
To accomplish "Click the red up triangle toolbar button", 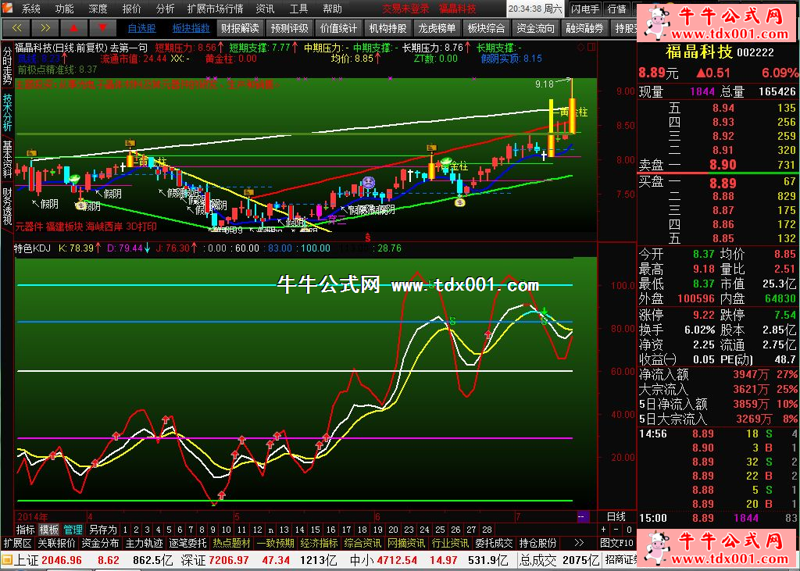I will [74, 27].
